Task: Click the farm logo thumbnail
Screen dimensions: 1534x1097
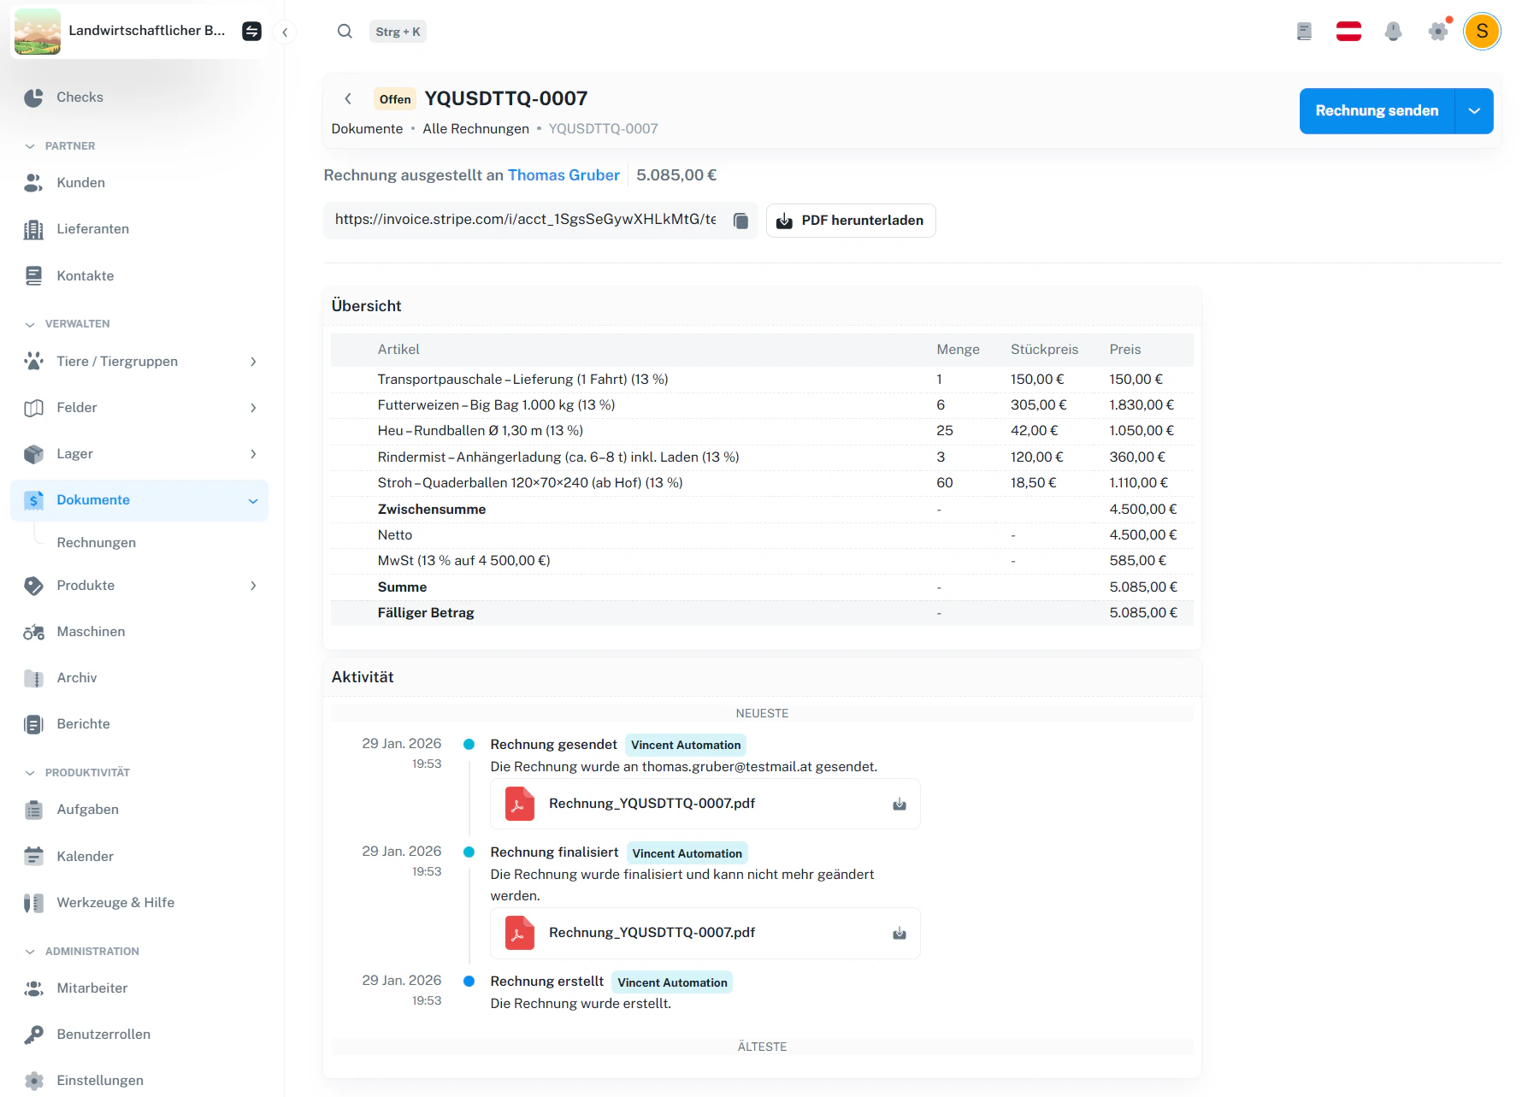Action: coord(38,32)
